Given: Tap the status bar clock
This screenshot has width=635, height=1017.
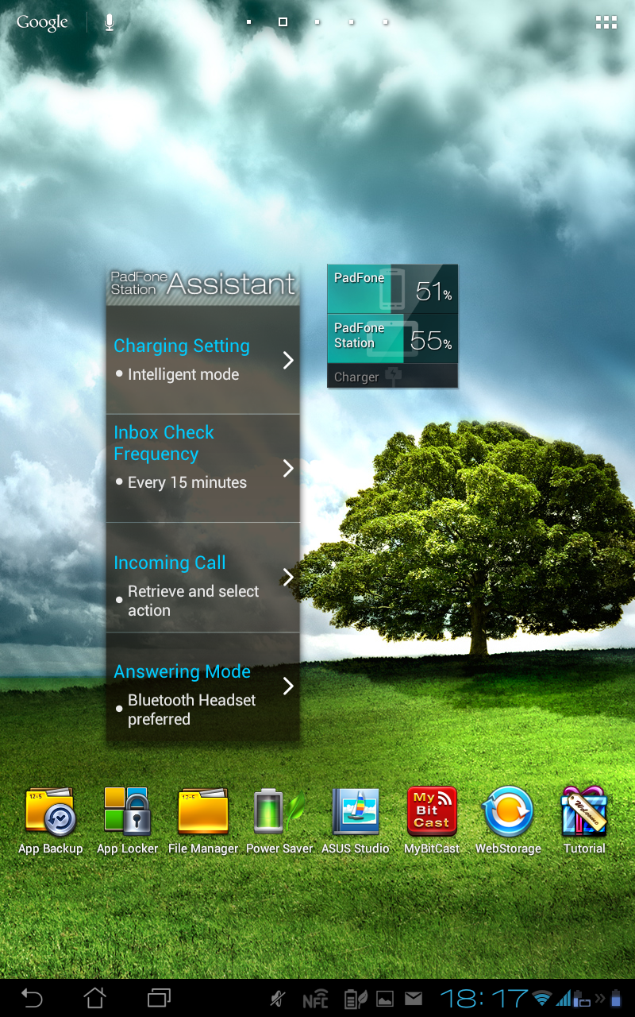Looking at the screenshot, I should (484, 998).
